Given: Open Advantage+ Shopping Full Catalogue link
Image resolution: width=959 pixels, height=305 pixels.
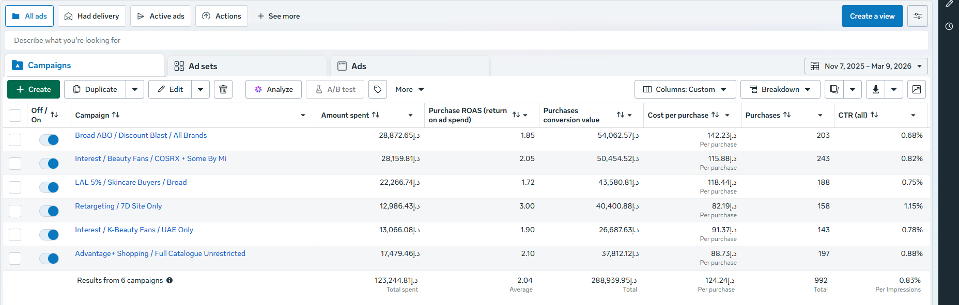Looking at the screenshot, I should coord(160,253).
